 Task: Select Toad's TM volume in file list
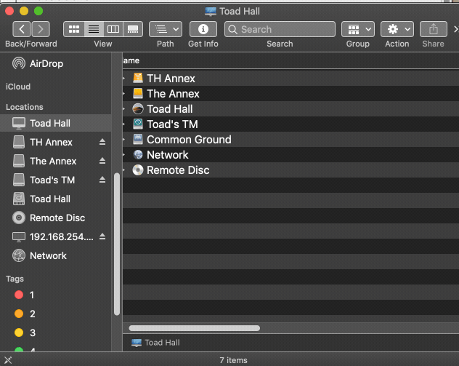[x=291, y=124]
